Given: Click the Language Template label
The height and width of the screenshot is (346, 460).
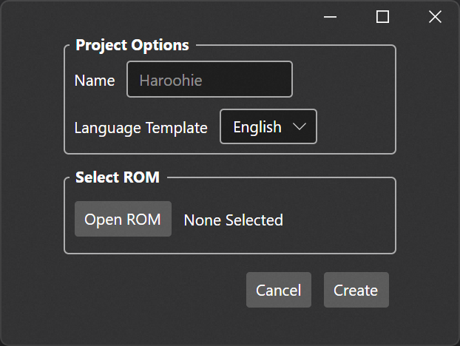Looking at the screenshot, I should (141, 128).
